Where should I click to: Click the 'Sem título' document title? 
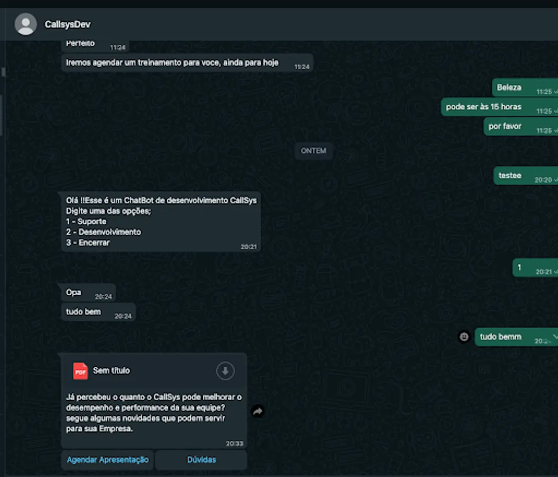[x=111, y=370]
